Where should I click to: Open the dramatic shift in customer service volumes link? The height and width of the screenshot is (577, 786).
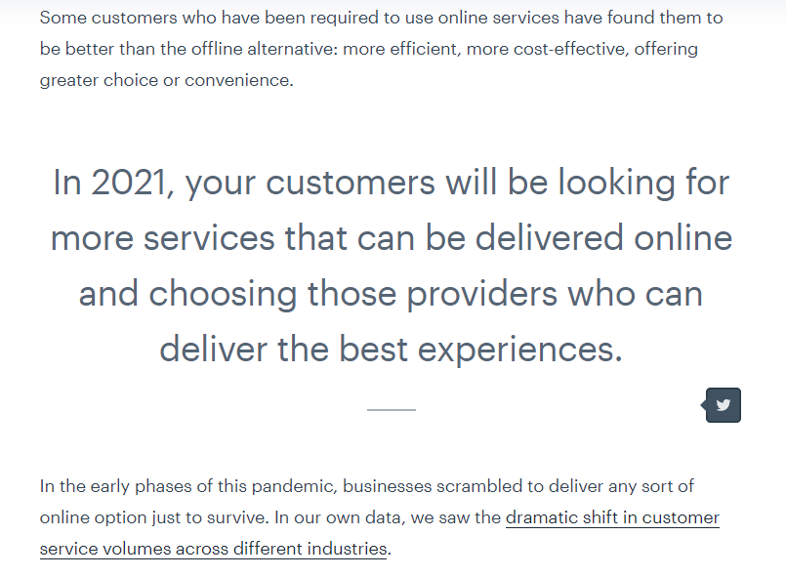coord(612,517)
